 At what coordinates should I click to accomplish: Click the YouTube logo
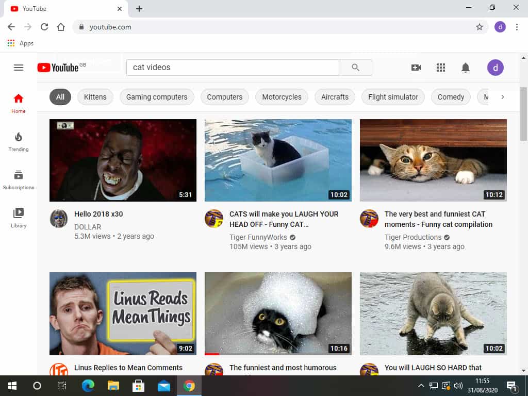[x=58, y=68]
